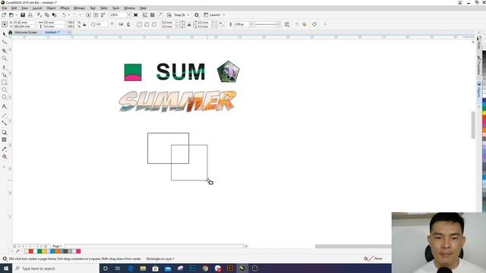Select the Ellipse tool
The image size is (486, 273).
[5, 89]
